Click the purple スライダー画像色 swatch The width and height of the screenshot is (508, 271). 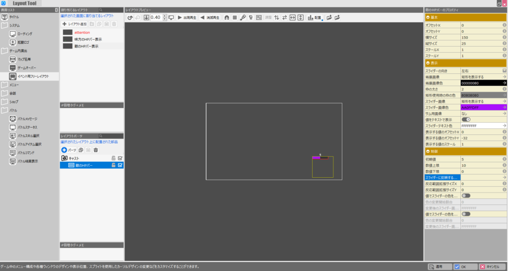pyautogui.click(x=483, y=108)
